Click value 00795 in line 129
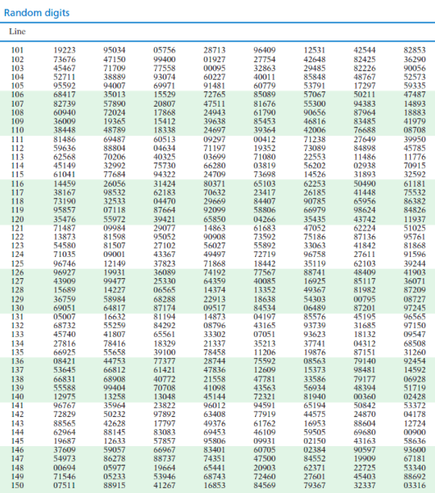This screenshot has height=493, width=435. [365, 299]
